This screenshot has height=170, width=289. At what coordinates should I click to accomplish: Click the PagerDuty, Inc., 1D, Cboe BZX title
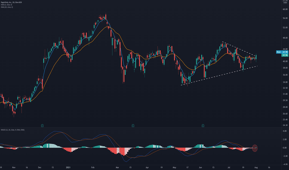[x=11, y=2]
